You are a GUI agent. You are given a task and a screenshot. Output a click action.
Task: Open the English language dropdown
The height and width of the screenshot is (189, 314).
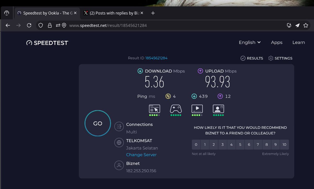click(250, 42)
